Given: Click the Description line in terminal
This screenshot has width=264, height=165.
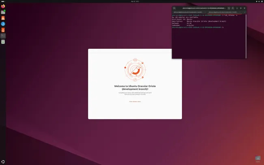Looking at the screenshot, I should pos(199,22).
